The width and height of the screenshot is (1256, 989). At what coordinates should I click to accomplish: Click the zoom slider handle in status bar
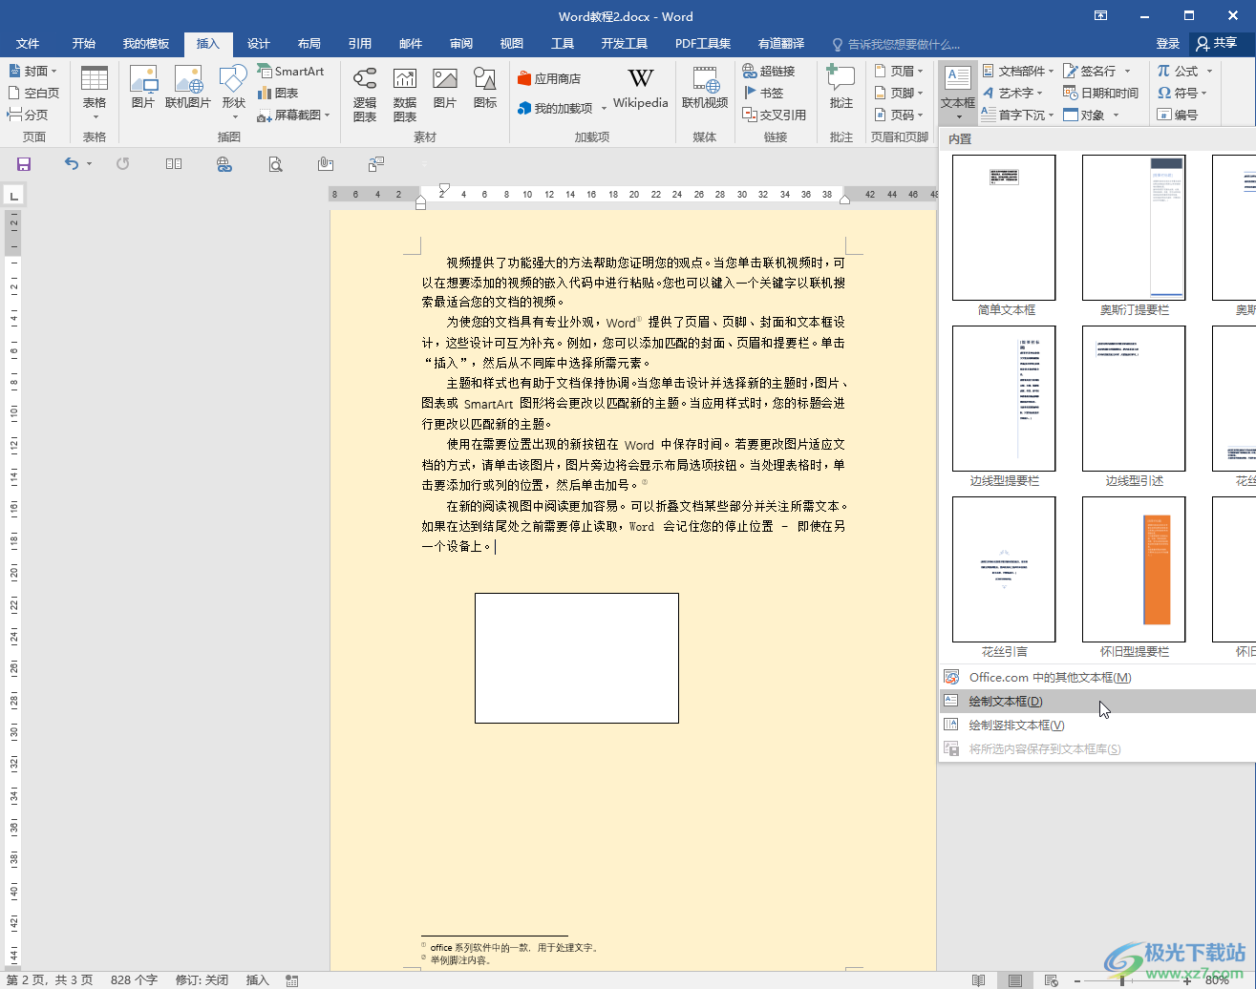(x=1123, y=980)
